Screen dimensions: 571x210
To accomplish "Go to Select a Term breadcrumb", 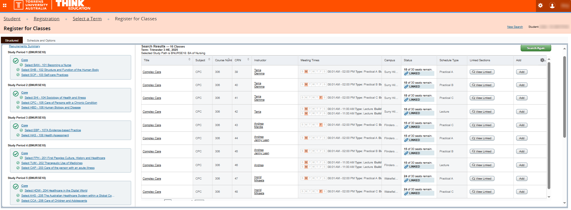I will (87, 19).
